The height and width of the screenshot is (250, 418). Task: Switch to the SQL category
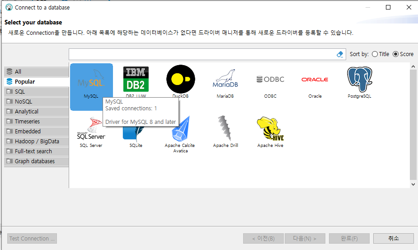37,91
